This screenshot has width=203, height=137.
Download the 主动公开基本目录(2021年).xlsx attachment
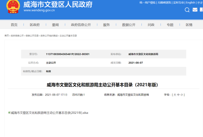click(x=49, y=113)
